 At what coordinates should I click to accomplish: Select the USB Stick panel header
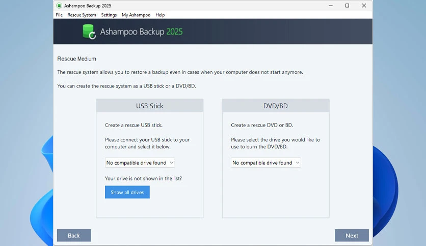point(149,106)
